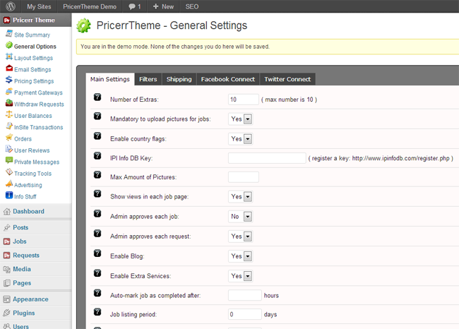Click the InSite Transactions pencil icon
459x329 pixels.
[x=9, y=126]
